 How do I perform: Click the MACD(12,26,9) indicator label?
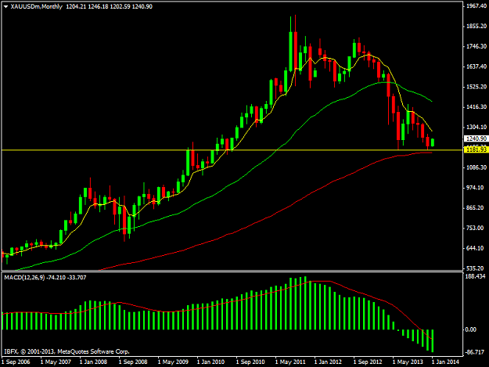click(x=24, y=278)
